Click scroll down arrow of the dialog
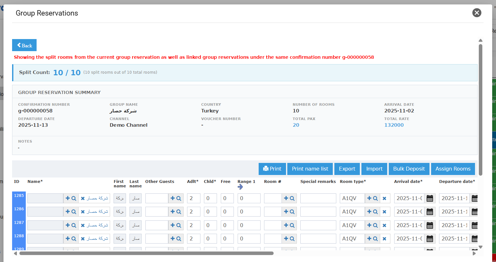Image resolution: width=496 pixels, height=262 pixels. (x=480, y=247)
